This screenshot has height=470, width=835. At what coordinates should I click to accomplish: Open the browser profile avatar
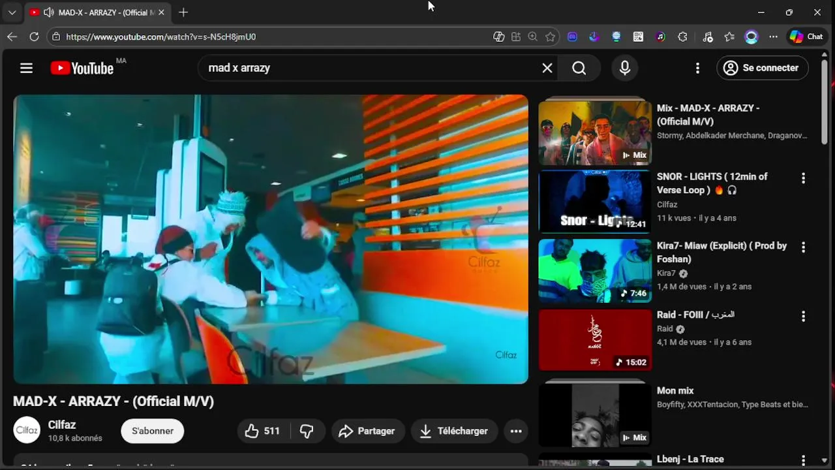pyautogui.click(x=751, y=37)
